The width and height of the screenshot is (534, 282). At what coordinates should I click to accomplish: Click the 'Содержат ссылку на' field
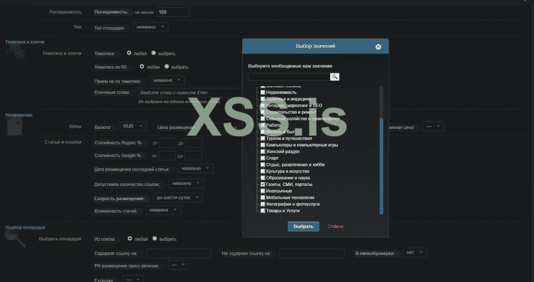point(179,254)
